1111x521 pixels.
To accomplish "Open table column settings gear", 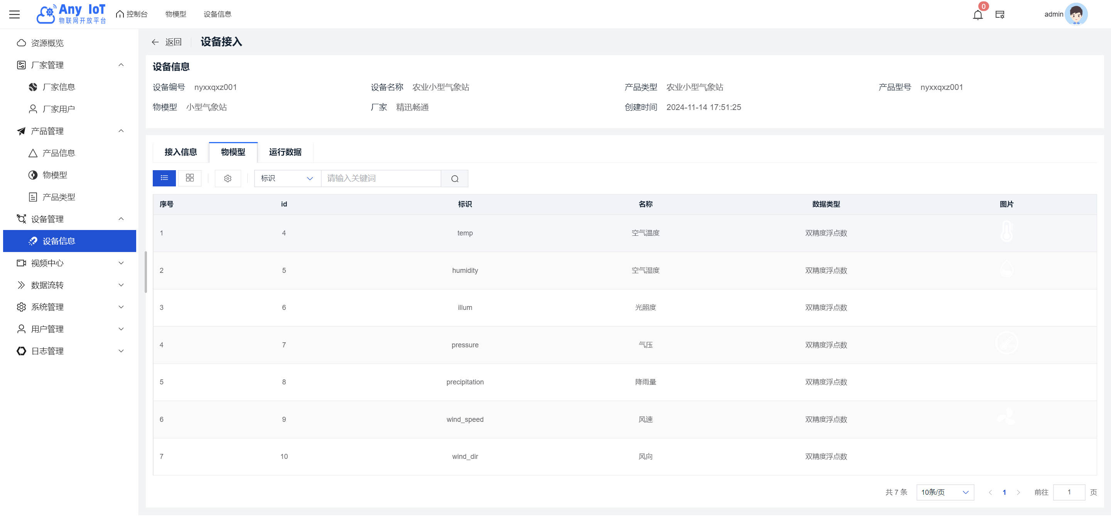I will (x=228, y=179).
